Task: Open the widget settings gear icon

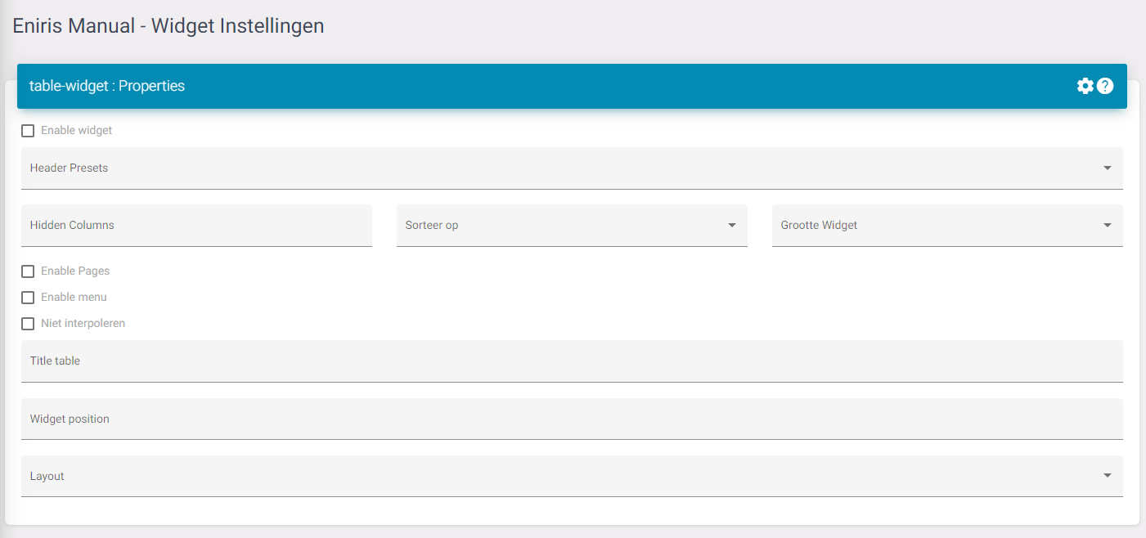Action: point(1085,86)
